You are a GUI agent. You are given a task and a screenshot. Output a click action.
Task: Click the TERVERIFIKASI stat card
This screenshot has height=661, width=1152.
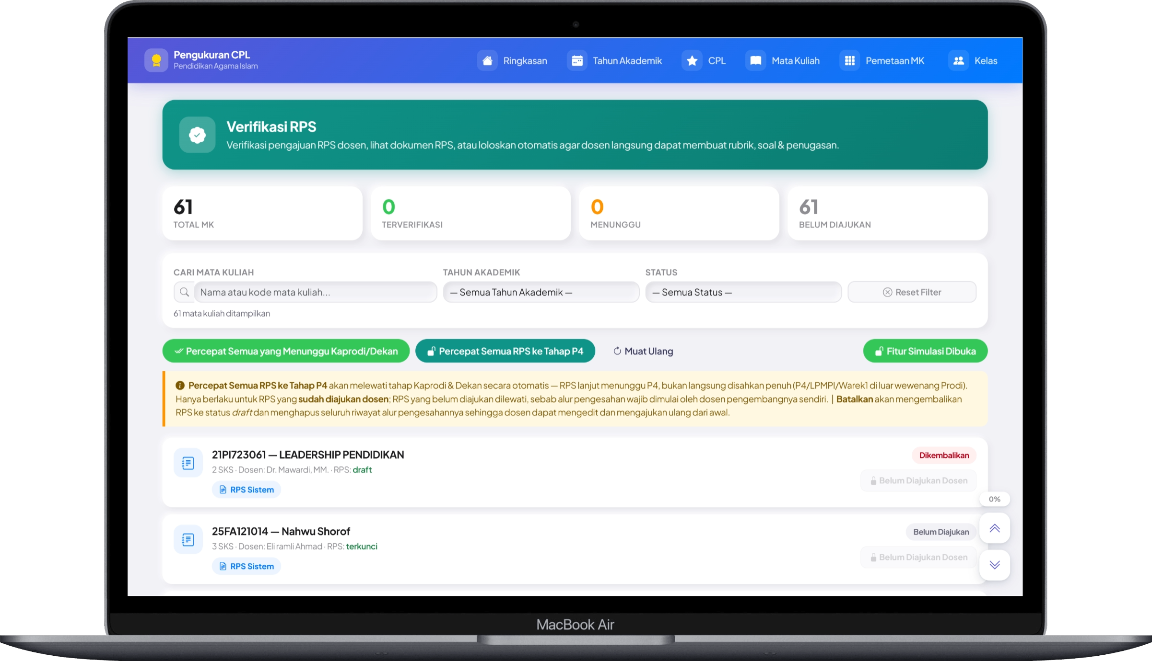(470, 214)
